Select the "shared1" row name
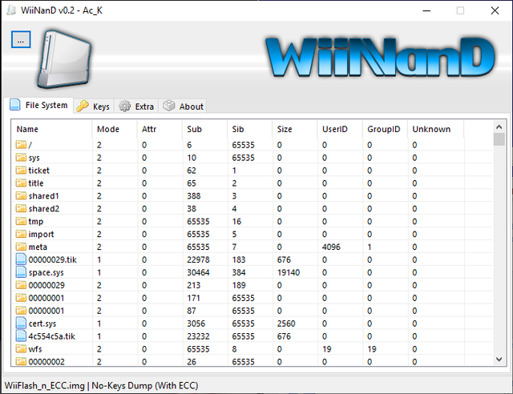The image size is (513, 394). pyautogui.click(x=43, y=196)
